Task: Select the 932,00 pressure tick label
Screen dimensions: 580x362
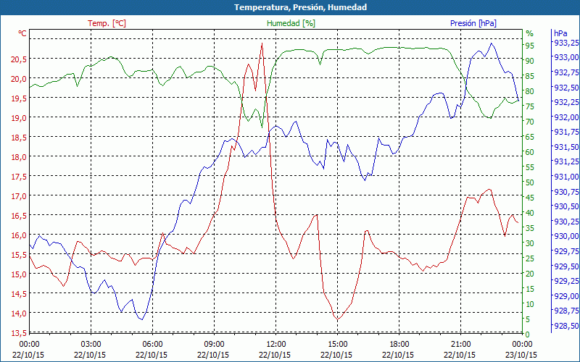Action: pos(566,117)
